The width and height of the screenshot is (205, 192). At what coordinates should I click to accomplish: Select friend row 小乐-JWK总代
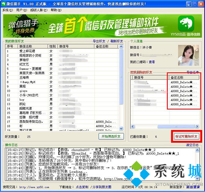62,95
